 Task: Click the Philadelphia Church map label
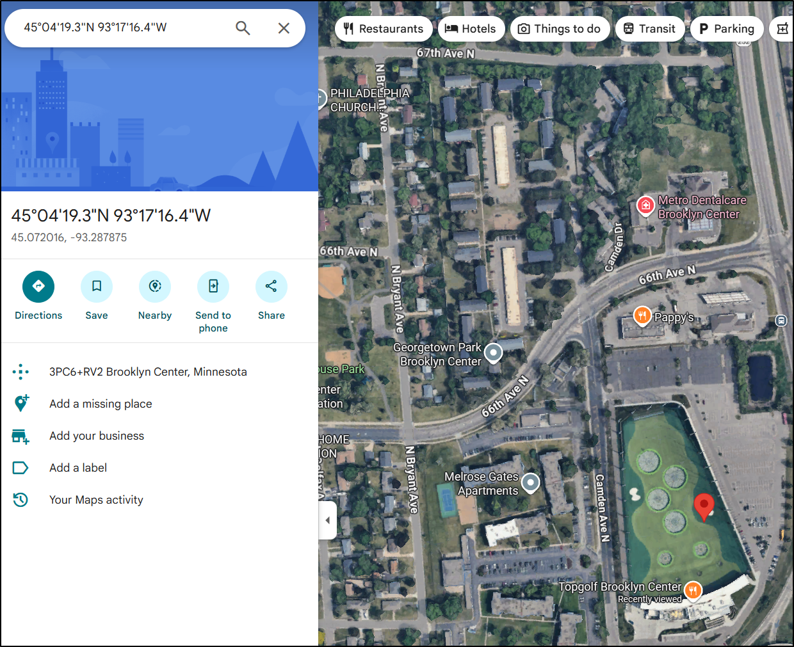click(x=369, y=100)
